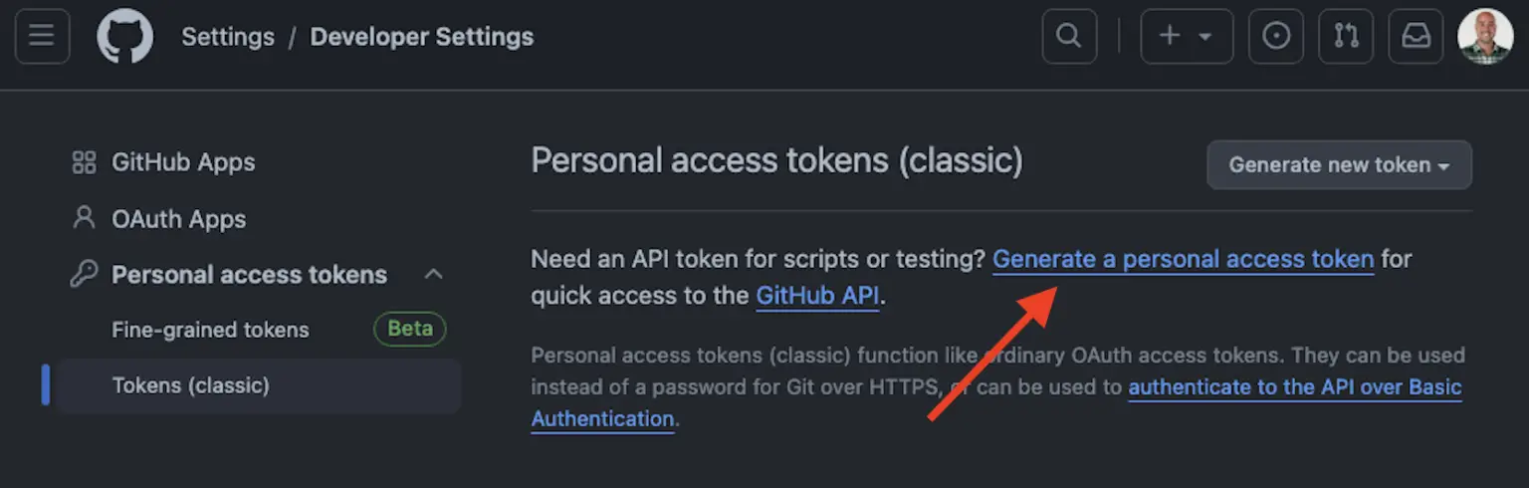This screenshot has width=1529, height=488.
Task: Open the notifications inbox icon
Action: 1416,37
